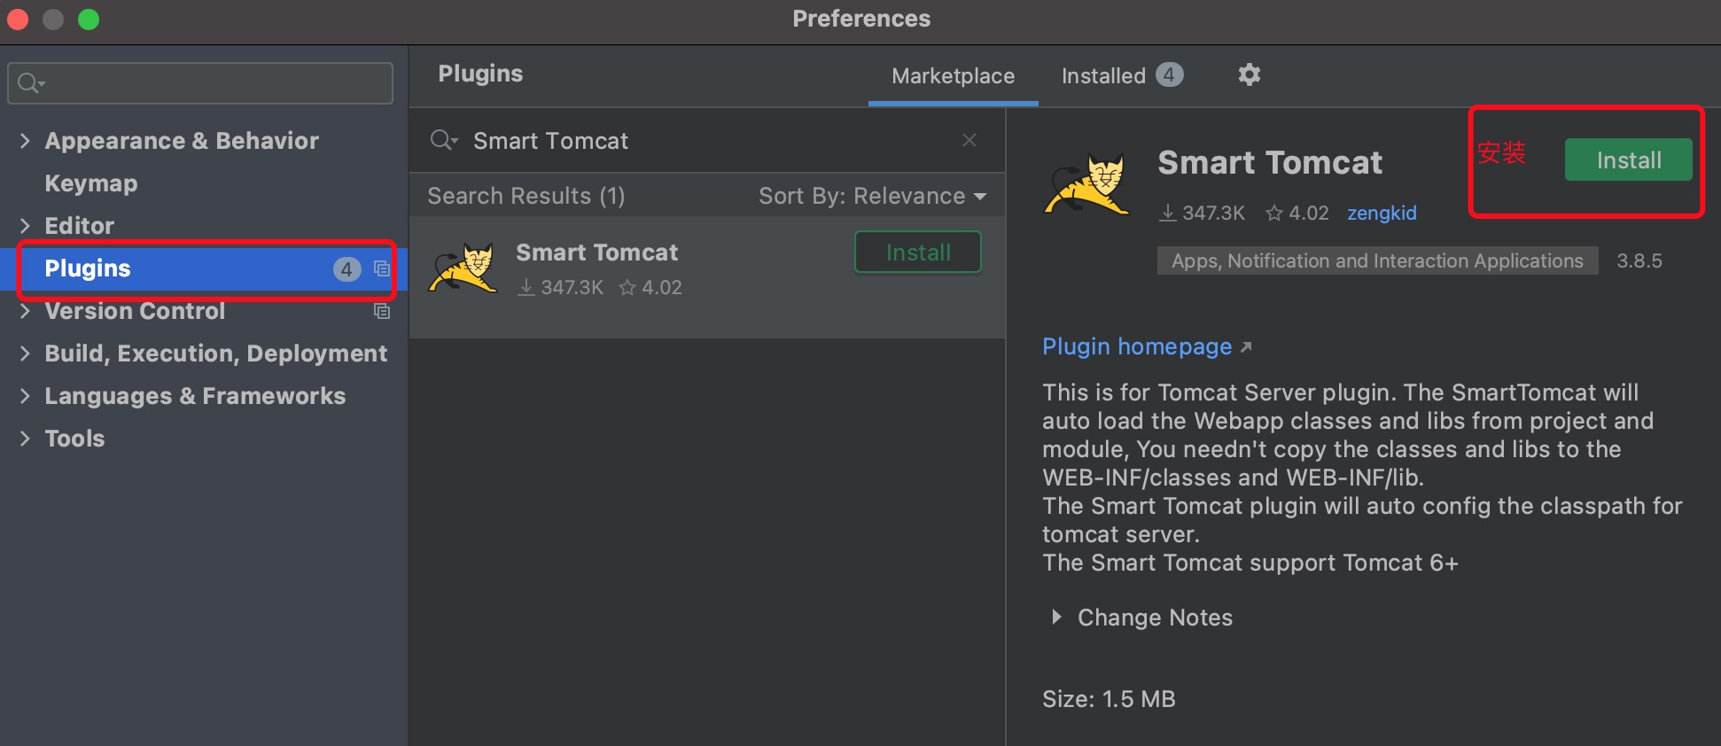Image resolution: width=1721 pixels, height=746 pixels.
Task: Click the star rating icon in details panel
Action: point(1274,213)
